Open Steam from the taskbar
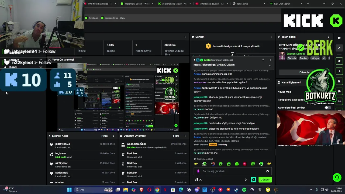 (x=236, y=190)
